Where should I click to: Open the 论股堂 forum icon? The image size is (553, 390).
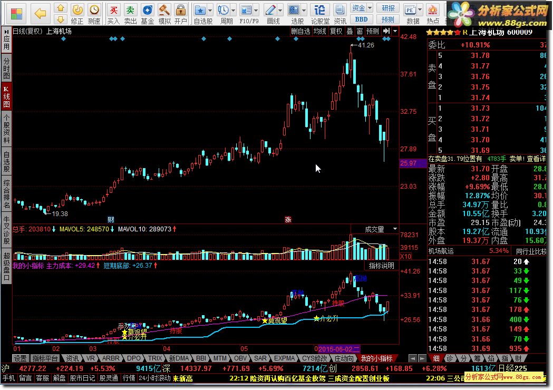click(x=320, y=14)
